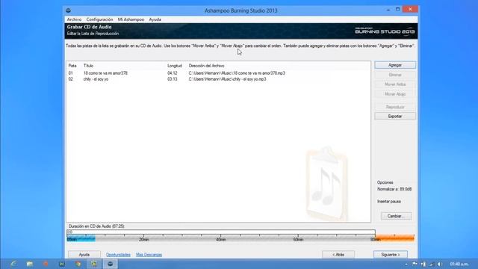478x269 pixels.
Task: Click the 'Insertar pausa' option text
Action: 388,201
